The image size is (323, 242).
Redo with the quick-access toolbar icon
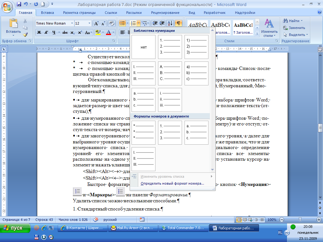point(36,4)
